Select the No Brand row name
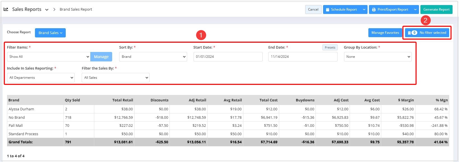Viewport: 459px width, 162px height. 17,118
